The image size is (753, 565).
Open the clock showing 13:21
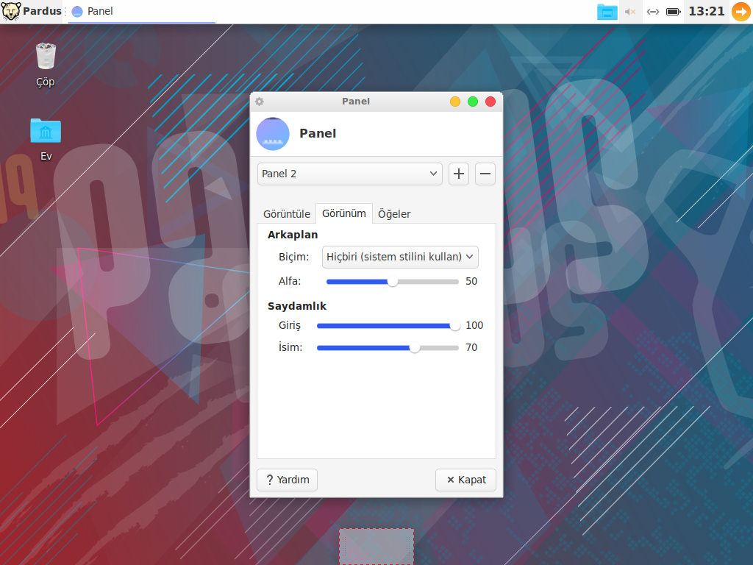pos(707,11)
